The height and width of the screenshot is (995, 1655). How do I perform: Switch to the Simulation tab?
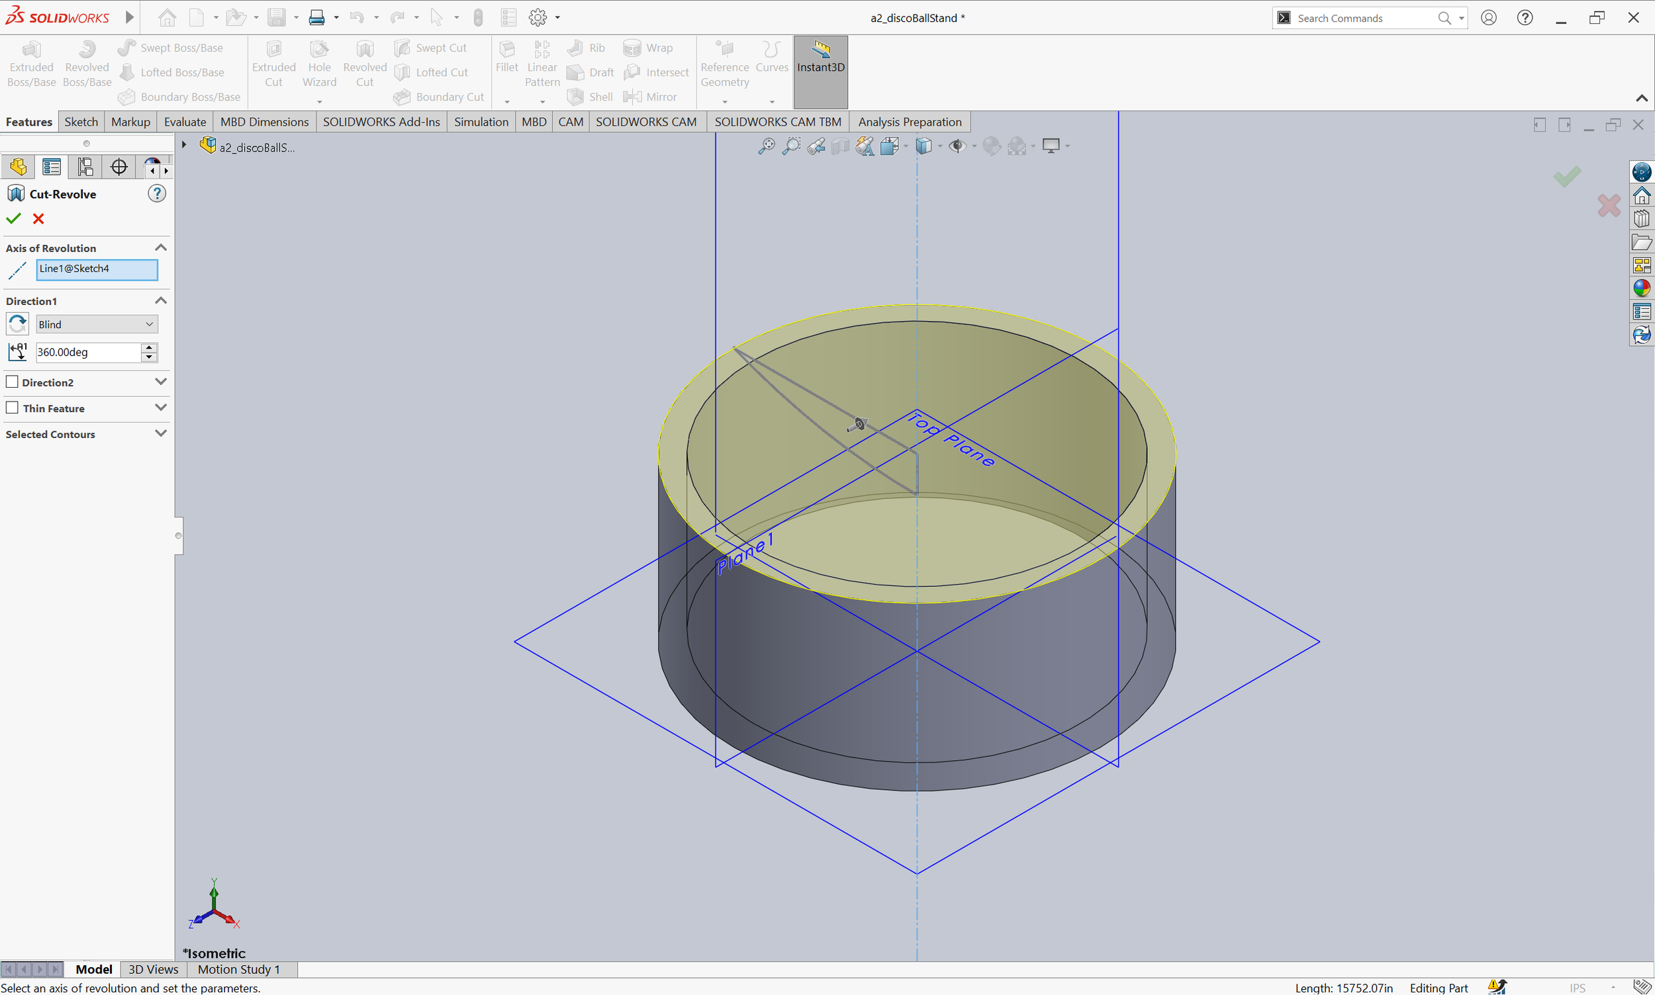(x=481, y=122)
